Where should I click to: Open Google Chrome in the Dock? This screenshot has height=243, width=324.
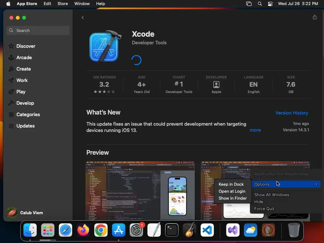click(x=101, y=230)
